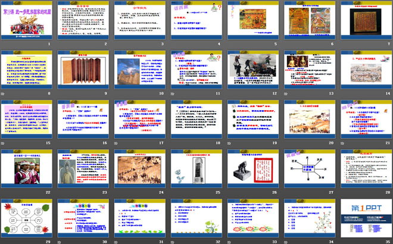Select slide 25 thumbnail with stone stele
393x244 pixels.
196,169
